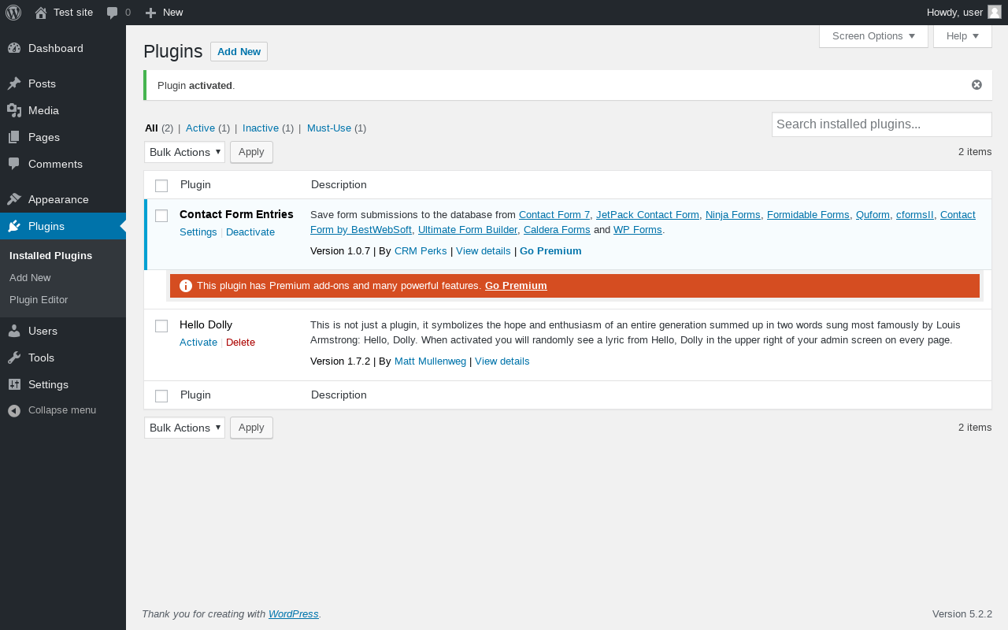Click the Collapse menu arrow icon
This screenshot has width=1008, height=630.
[14, 410]
